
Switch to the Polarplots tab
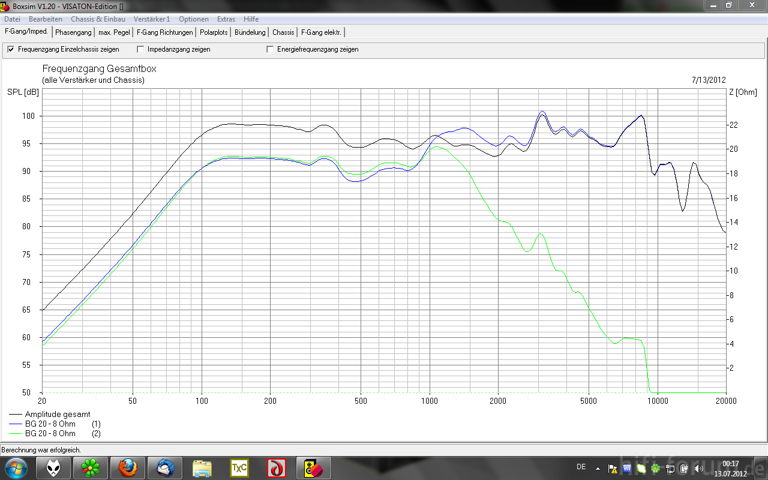click(214, 32)
